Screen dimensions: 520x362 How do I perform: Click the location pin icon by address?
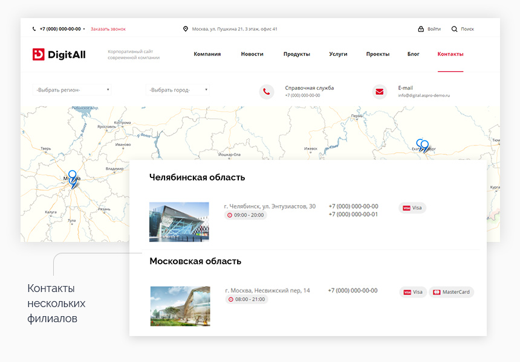point(186,29)
